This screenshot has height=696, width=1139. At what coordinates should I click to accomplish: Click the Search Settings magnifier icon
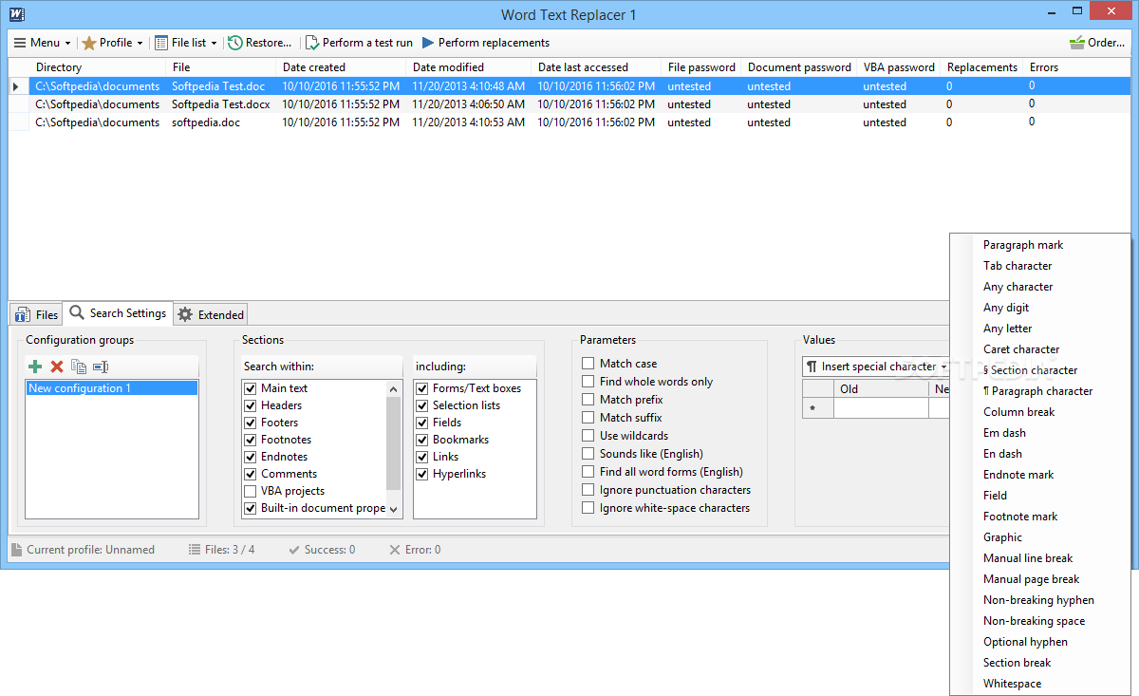pyautogui.click(x=78, y=312)
